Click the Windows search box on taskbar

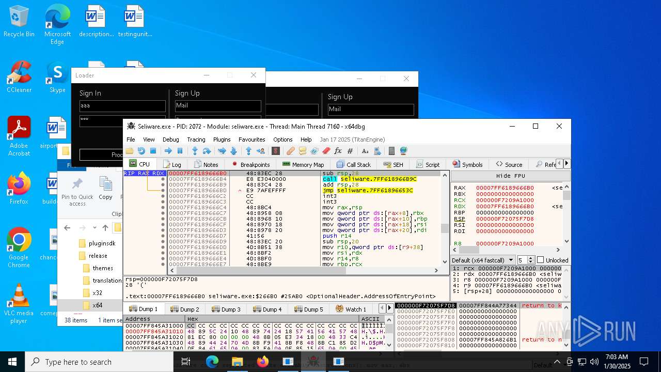point(99,362)
